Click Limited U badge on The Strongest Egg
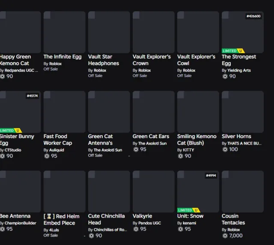The width and height of the screenshot is (274, 245). click(x=233, y=51)
